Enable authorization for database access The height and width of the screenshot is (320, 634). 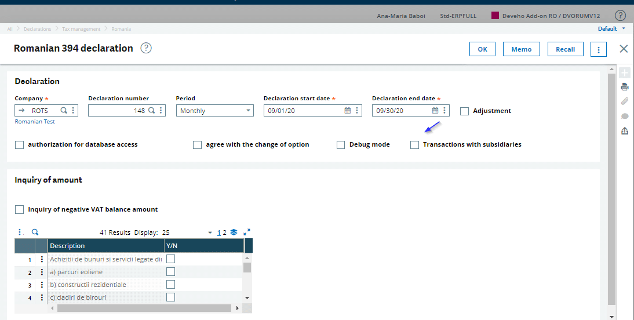(x=19, y=145)
